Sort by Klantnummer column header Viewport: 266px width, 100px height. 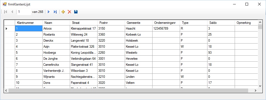click(29, 23)
